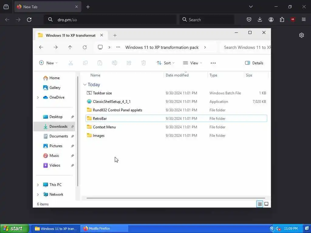Open Explorer see more ellipsis menu
This screenshot has width=311, height=233.
pos(213,63)
